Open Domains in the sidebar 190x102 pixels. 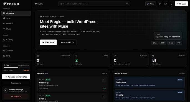(x=16, y=24)
